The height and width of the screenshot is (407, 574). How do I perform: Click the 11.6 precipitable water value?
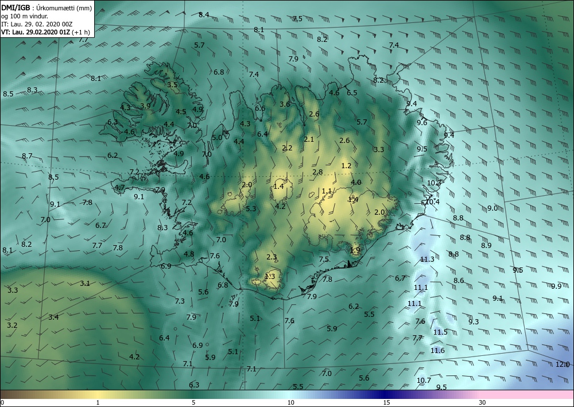tap(437, 350)
